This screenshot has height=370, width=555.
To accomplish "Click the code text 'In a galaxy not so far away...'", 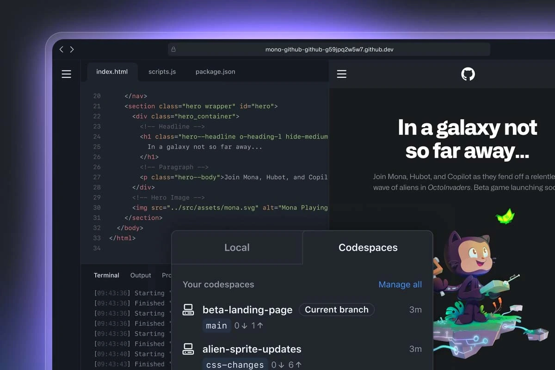I will point(205,147).
